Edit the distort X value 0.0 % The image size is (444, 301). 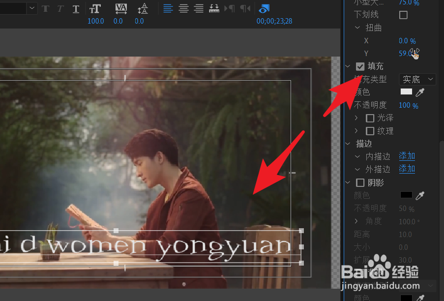tap(407, 41)
